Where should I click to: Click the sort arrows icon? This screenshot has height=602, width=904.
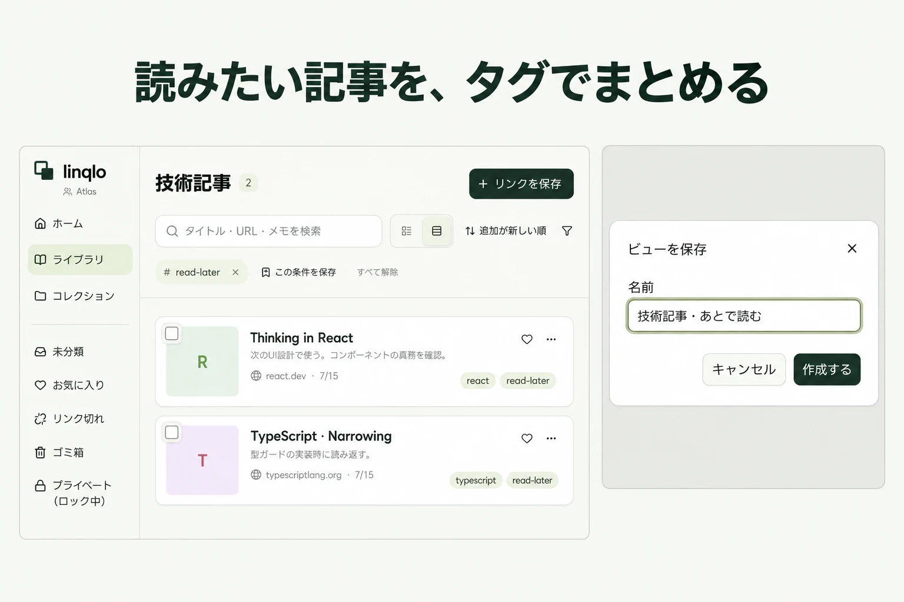(470, 231)
